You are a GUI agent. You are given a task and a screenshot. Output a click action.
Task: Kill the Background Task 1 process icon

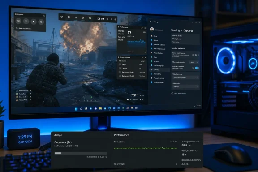(120, 72)
